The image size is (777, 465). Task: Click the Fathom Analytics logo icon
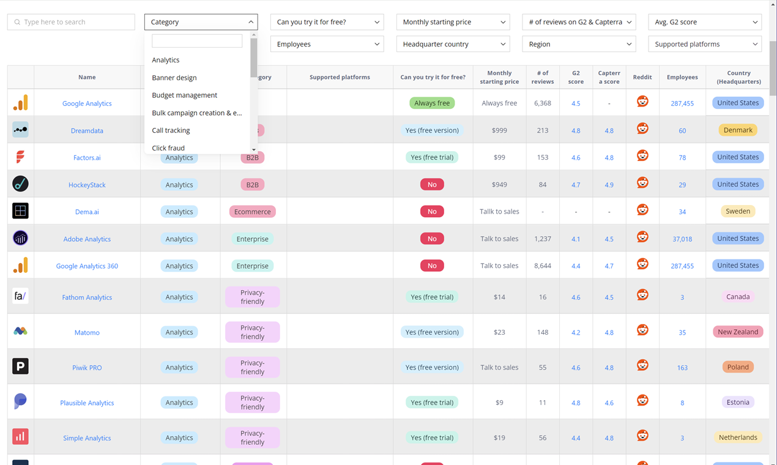click(x=20, y=297)
